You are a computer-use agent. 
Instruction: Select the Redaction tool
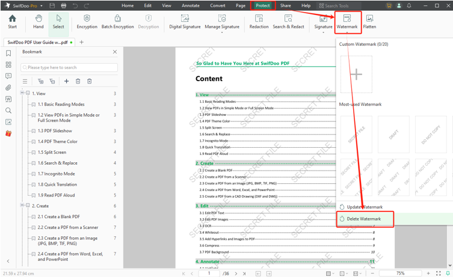click(259, 22)
